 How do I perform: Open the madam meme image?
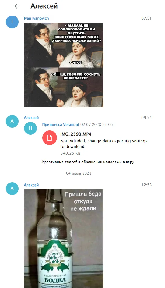[x=64, y=65]
